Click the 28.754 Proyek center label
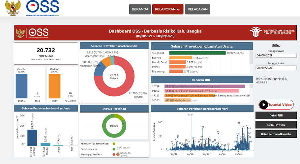300x164 pixels. (114, 76)
